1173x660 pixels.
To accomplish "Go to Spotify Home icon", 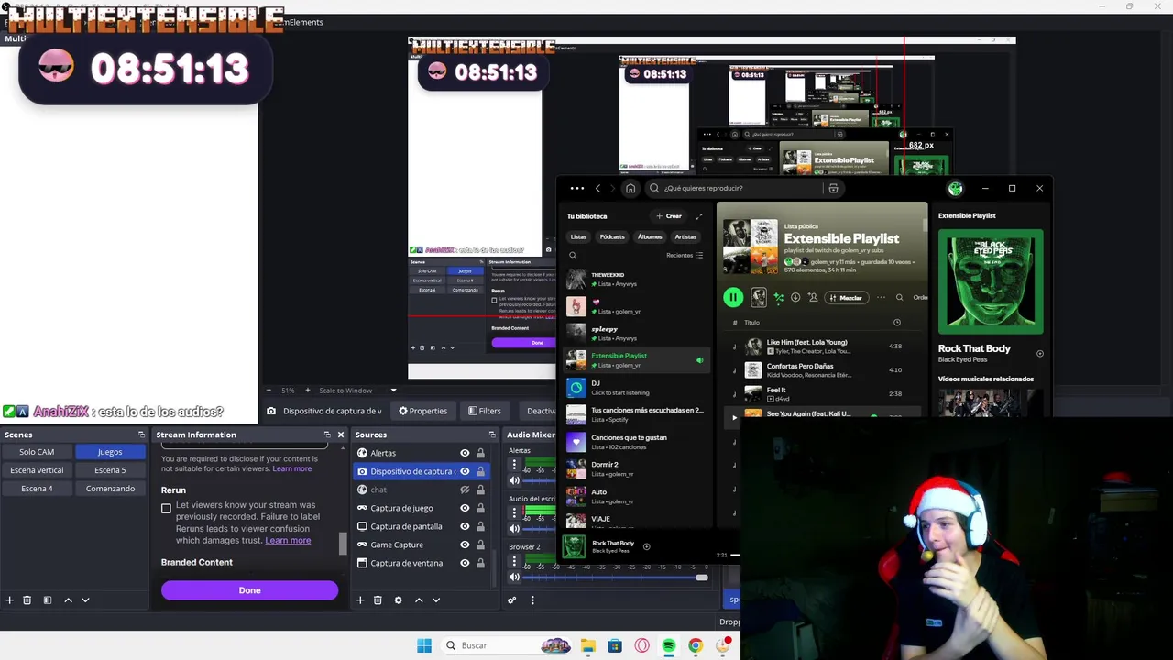I will click(x=630, y=188).
